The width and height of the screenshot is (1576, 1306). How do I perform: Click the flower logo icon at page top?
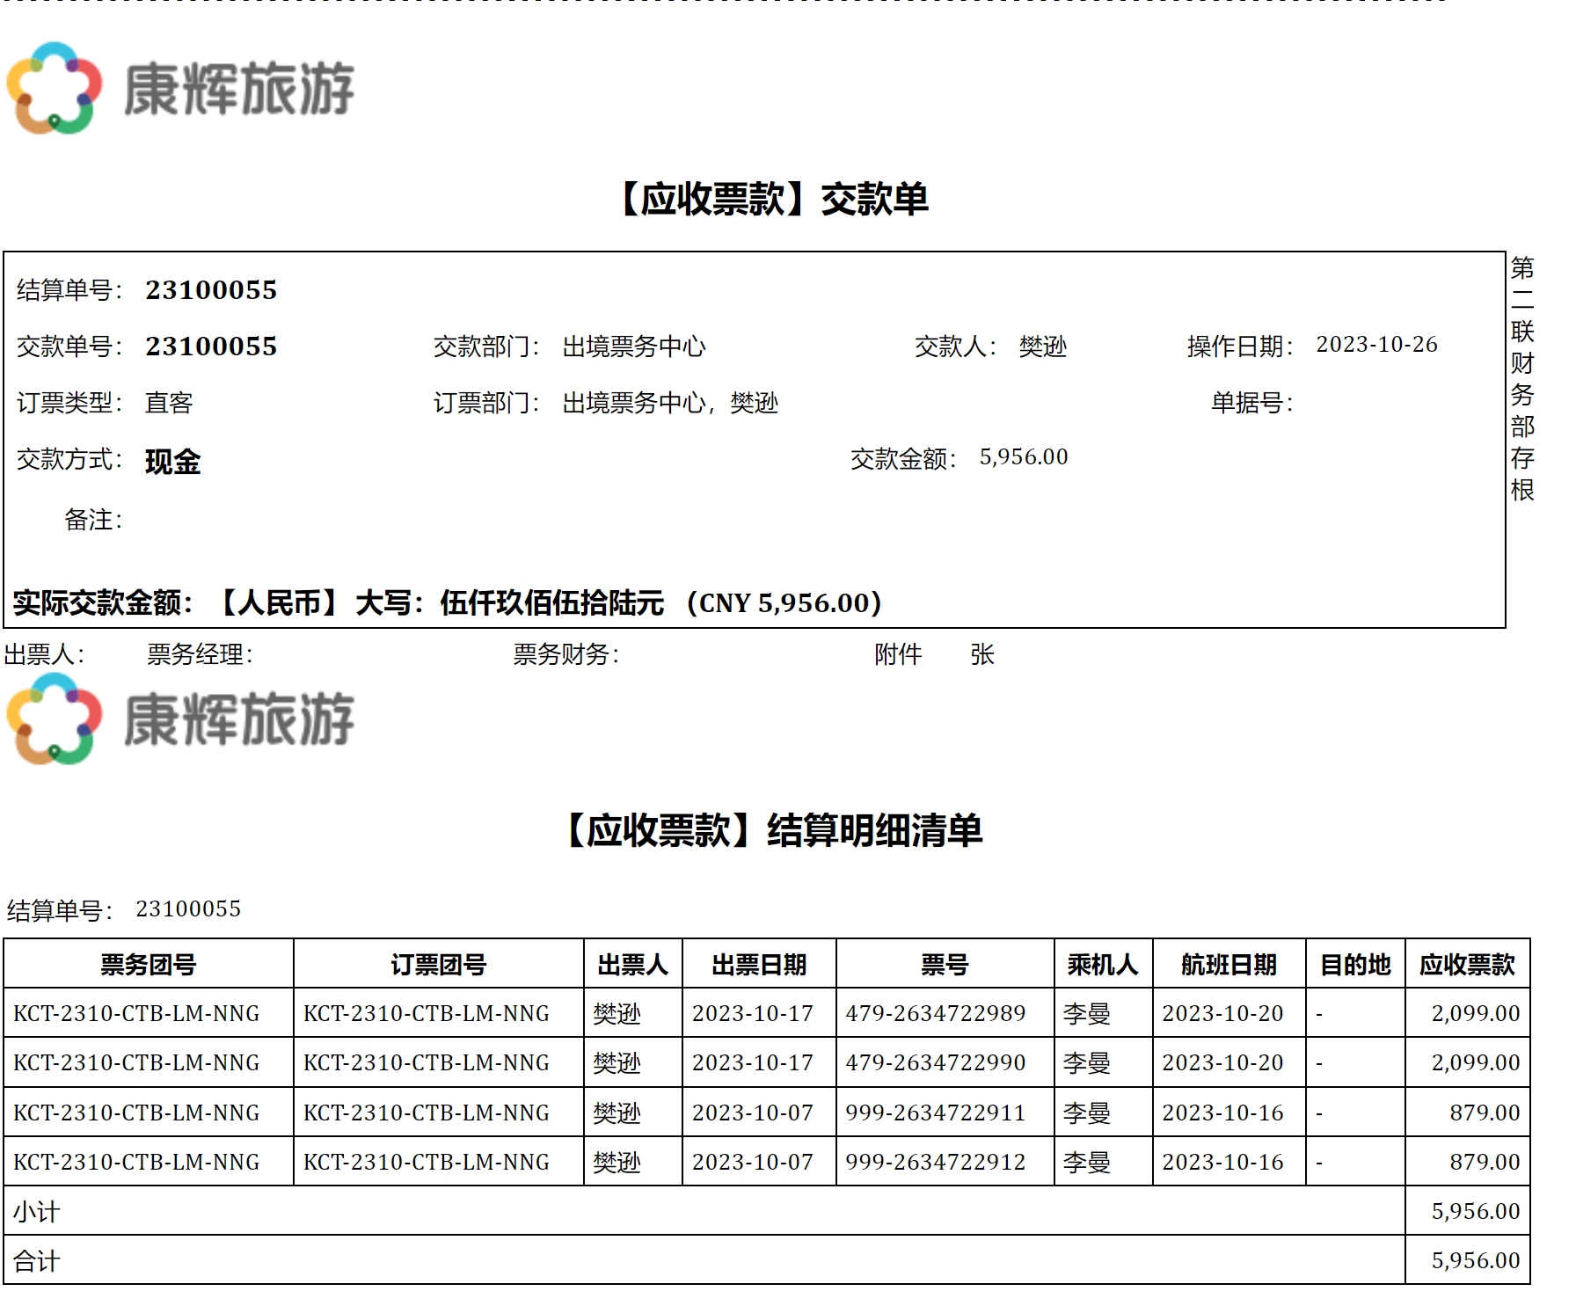[x=54, y=88]
